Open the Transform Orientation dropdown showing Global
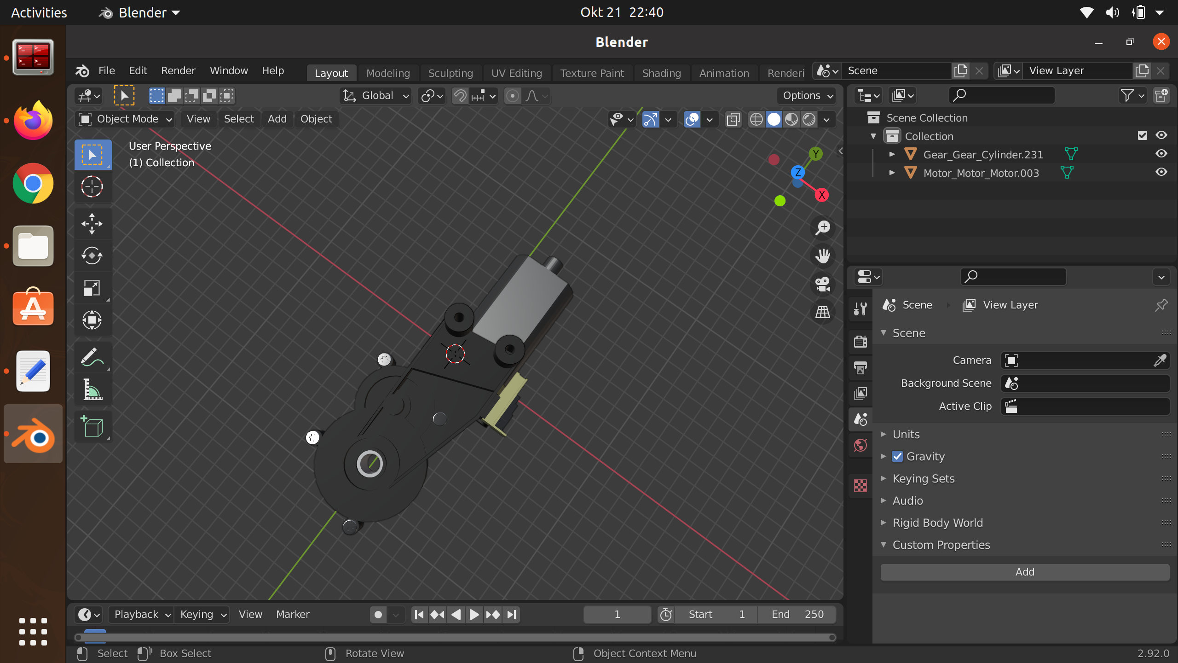Screen dimensions: 1178x663 375,96
